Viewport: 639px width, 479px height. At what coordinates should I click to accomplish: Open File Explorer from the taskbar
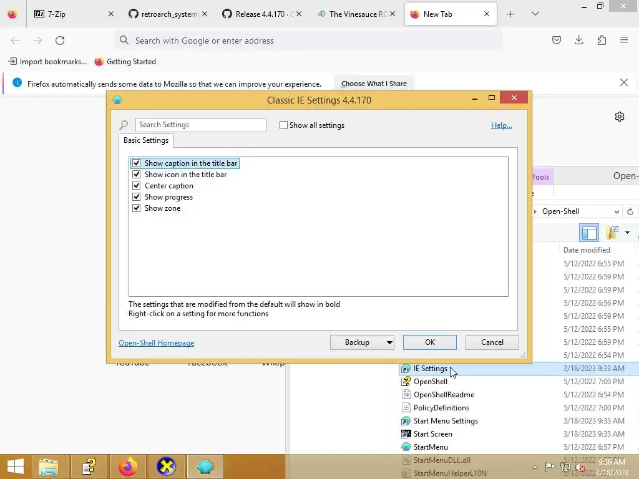(49, 467)
